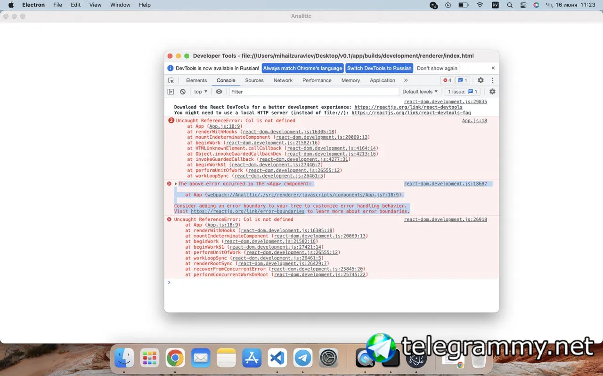Focus the console Filter field
Viewport: 603px width, 376px height.
pos(314,92)
